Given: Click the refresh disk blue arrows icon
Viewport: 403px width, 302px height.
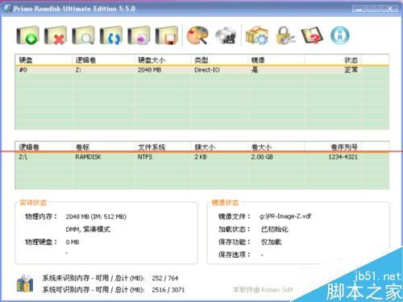Looking at the screenshot, I should tap(111, 35).
